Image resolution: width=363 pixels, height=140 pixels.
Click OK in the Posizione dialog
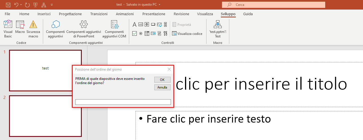pos(162,80)
